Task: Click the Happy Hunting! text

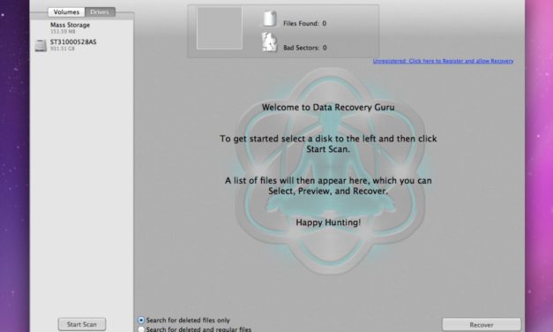Action: (x=328, y=223)
